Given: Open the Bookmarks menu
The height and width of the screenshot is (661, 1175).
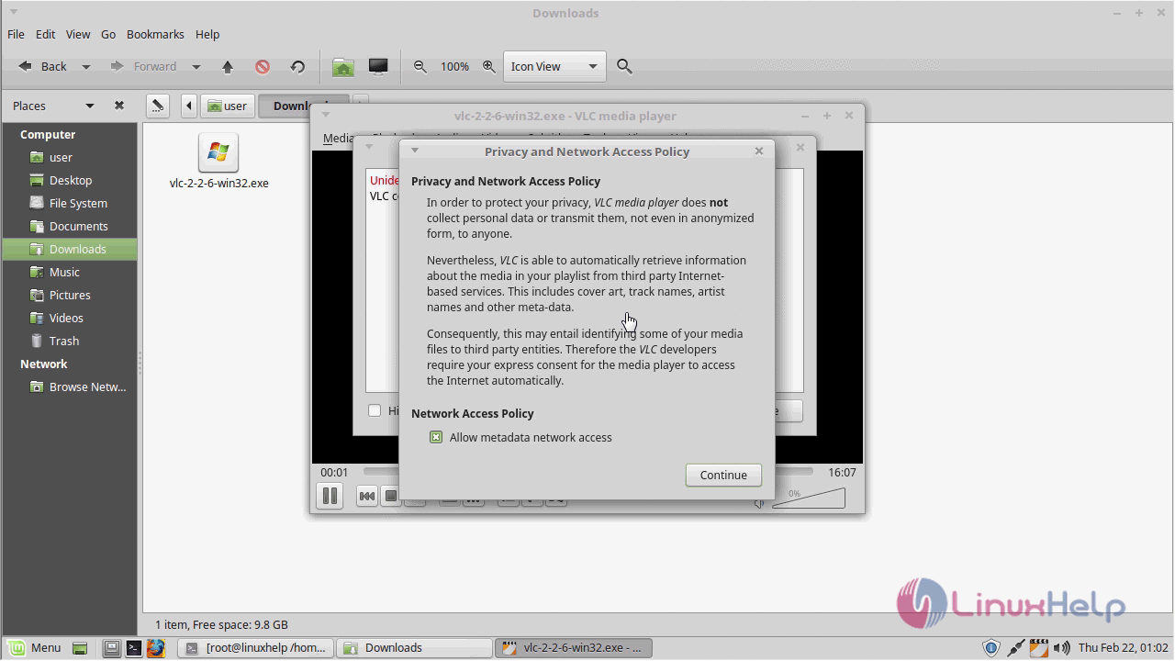Looking at the screenshot, I should [x=155, y=34].
